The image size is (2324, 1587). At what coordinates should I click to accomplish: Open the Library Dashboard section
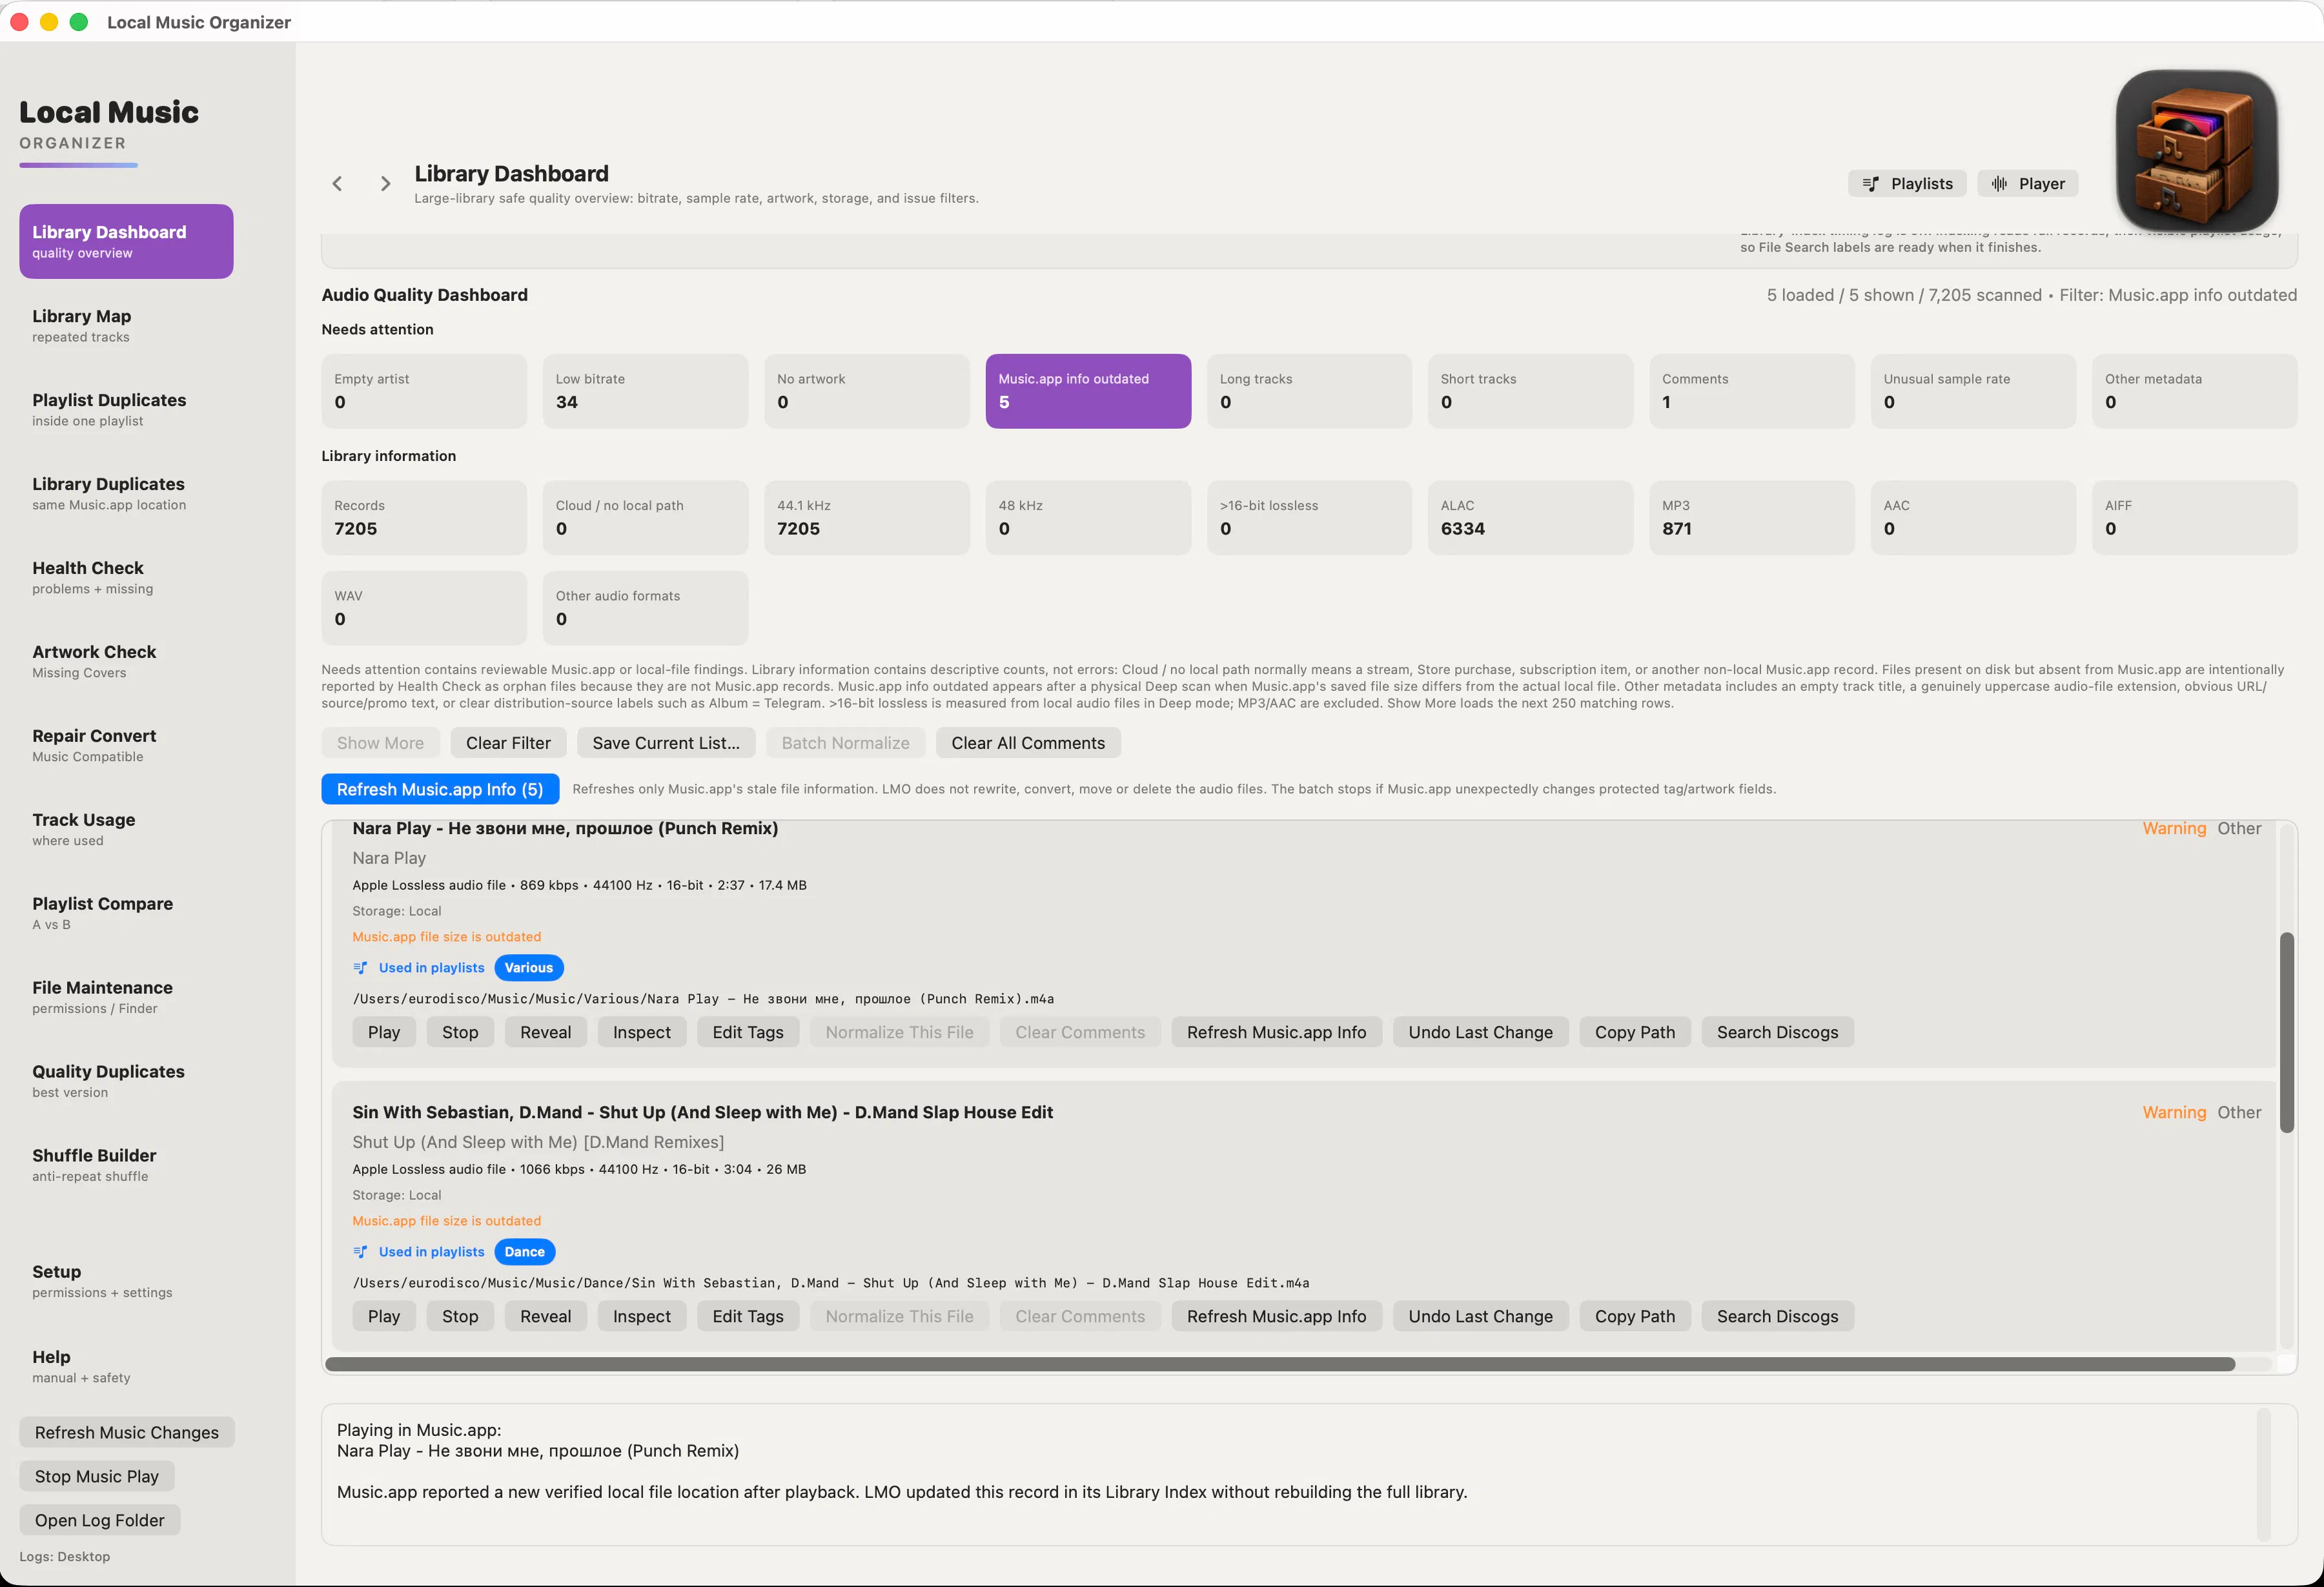point(126,242)
